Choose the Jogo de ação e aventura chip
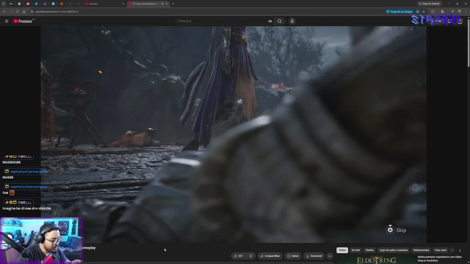The image size is (470, 264). pyautogui.click(x=394, y=250)
